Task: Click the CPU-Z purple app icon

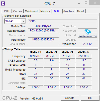Action: [3, 3]
